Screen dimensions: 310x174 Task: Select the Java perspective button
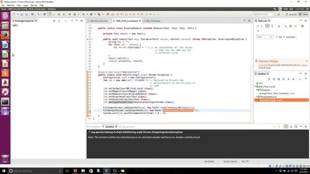[304, 14]
